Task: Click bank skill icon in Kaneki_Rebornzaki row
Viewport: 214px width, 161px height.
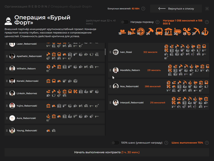Action: tap(48, 81)
